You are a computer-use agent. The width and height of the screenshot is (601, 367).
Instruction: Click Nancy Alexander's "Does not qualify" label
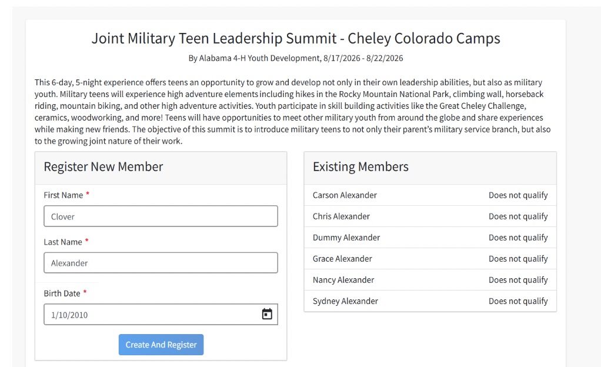pyautogui.click(x=518, y=280)
